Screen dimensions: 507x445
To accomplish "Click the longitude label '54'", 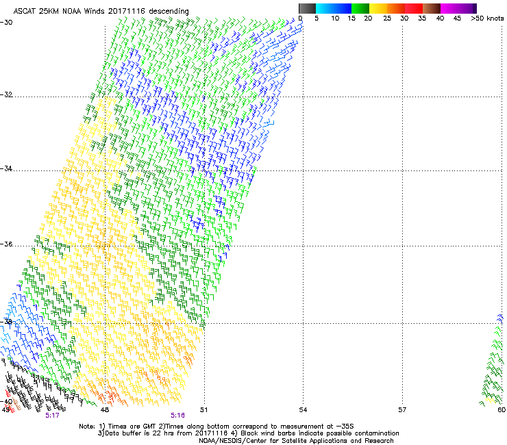I will click(303, 410).
